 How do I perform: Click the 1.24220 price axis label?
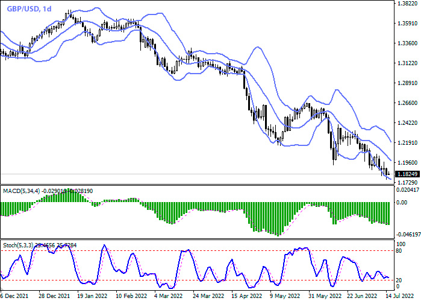click(x=408, y=123)
